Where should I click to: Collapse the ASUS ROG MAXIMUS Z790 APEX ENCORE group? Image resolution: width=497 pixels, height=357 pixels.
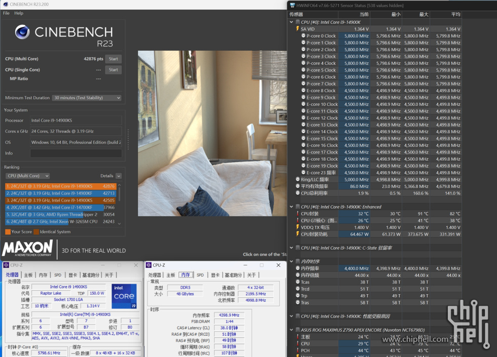point(291,330)
